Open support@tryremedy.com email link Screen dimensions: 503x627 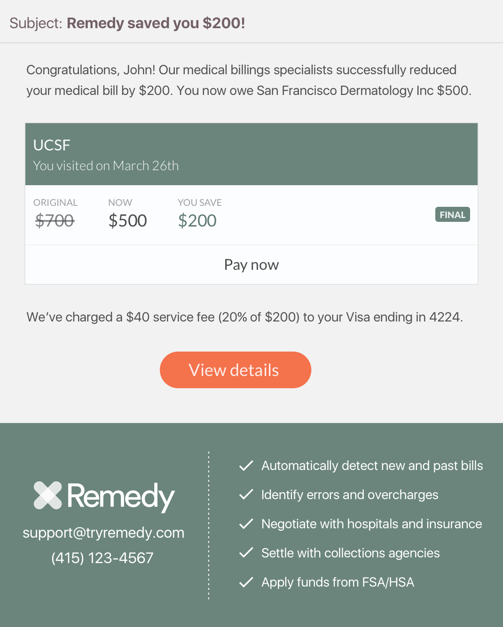103,533
